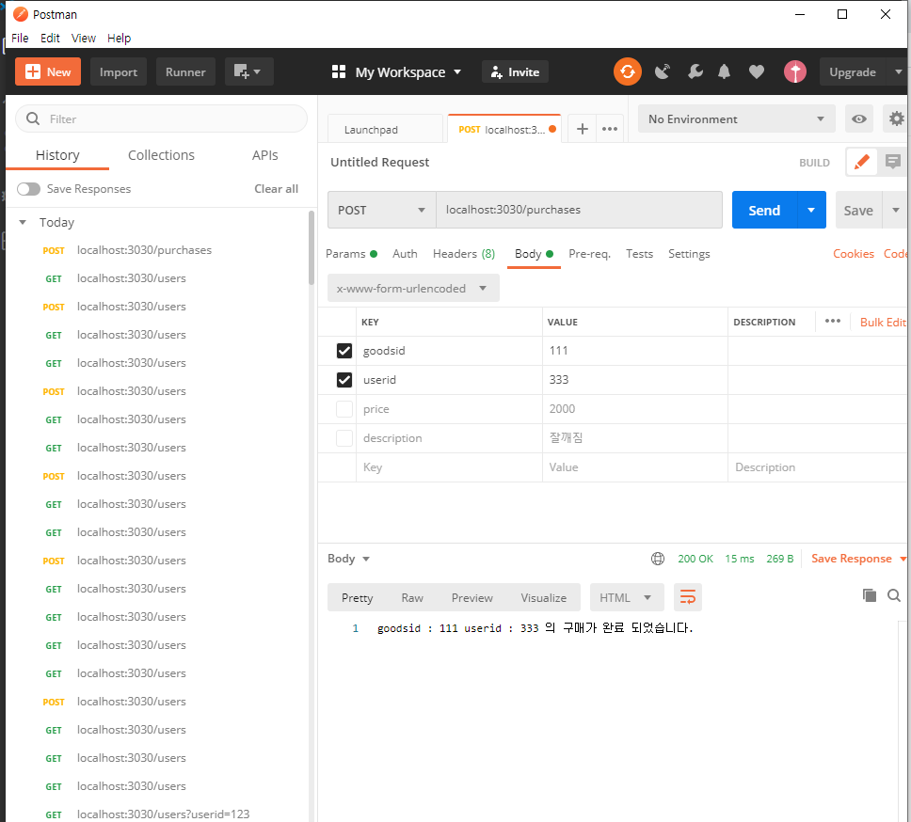Open the POST method dropdown

pyautogui.click(x=382, y=210)
